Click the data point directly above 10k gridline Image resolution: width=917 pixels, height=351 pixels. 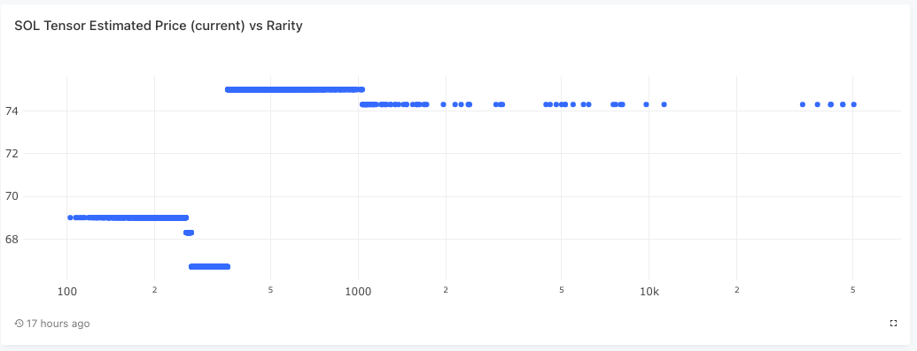click(646, 104)
